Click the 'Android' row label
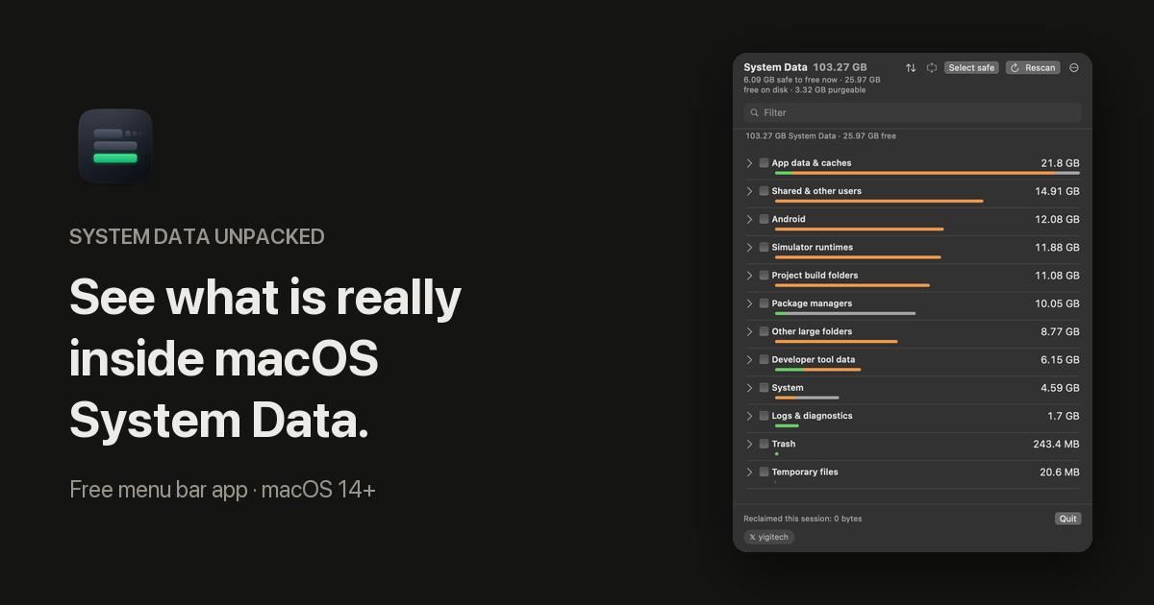 click(x=789, y=219)
